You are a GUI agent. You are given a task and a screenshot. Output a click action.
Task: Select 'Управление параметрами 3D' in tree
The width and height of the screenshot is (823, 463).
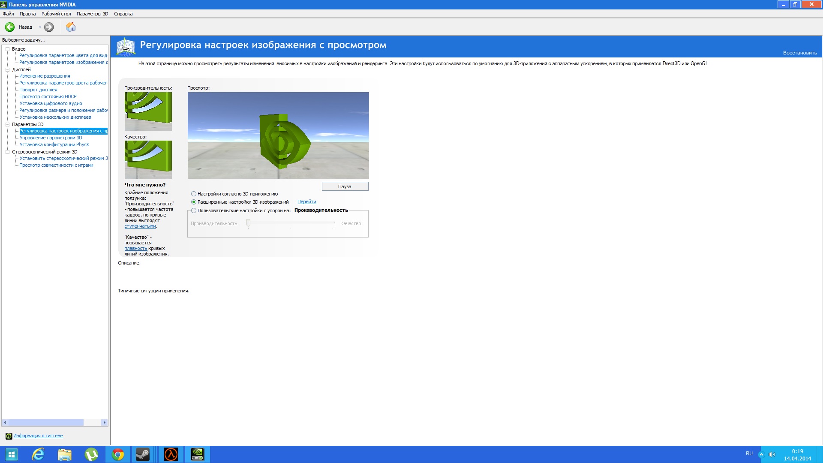[51, 138]
